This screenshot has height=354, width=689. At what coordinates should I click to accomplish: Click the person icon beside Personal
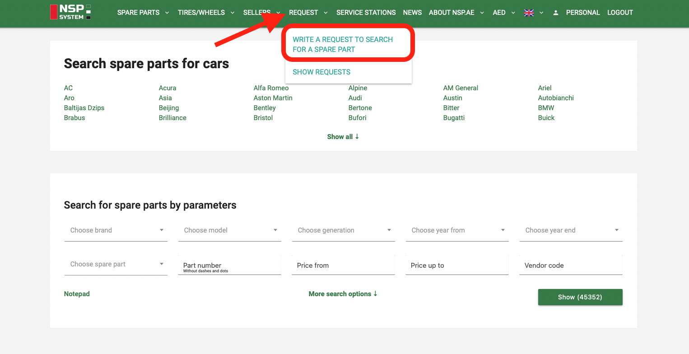(x=556, y=13)
